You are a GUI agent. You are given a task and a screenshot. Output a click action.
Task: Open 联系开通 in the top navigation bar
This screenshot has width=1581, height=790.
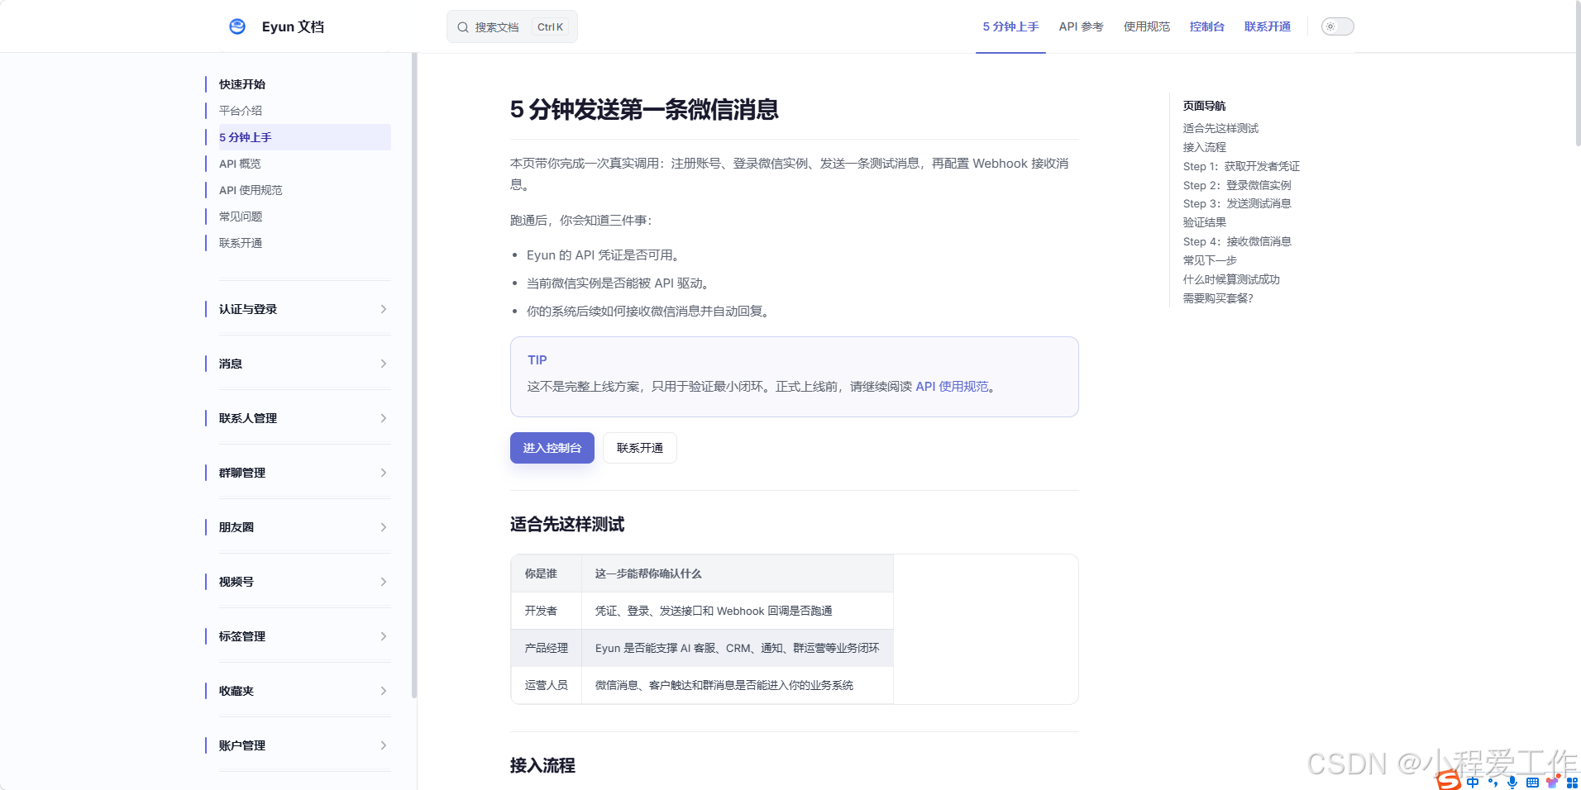pos(1267,26)
